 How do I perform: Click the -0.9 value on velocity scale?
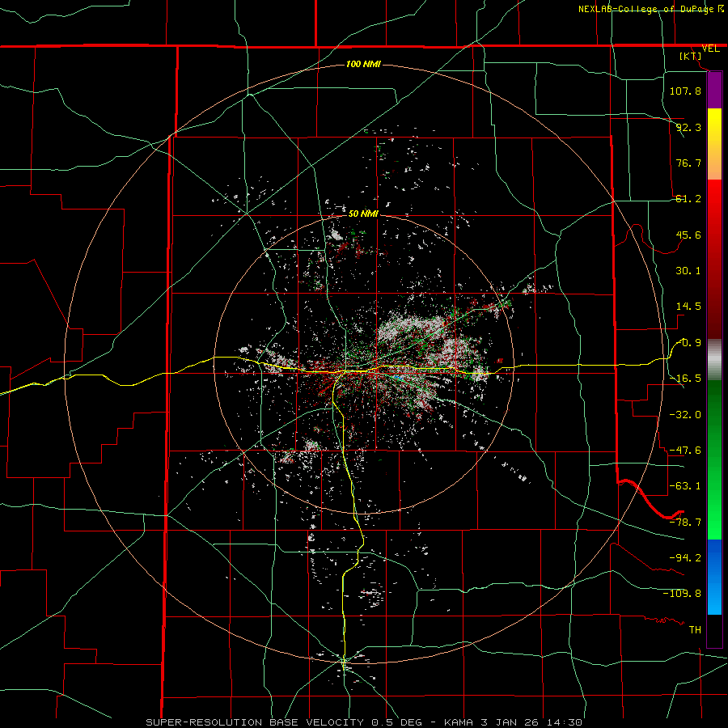(688, 343)
